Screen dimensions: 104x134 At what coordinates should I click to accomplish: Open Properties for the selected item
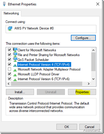(x=82, y=92)
